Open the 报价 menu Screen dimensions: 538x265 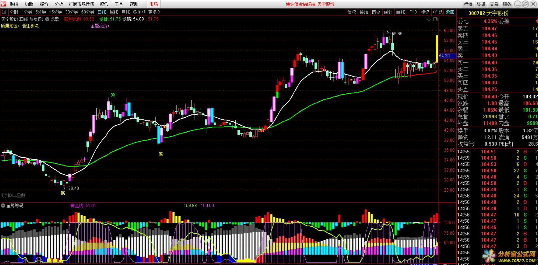[x=44, y=4]
